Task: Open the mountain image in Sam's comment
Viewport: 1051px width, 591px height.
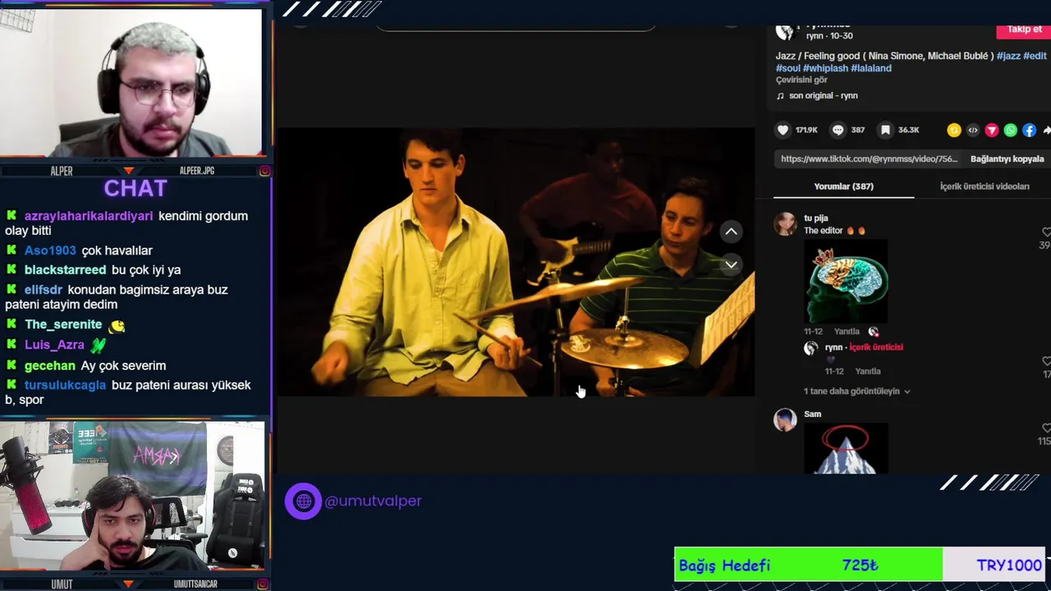Action: [846, 448]
